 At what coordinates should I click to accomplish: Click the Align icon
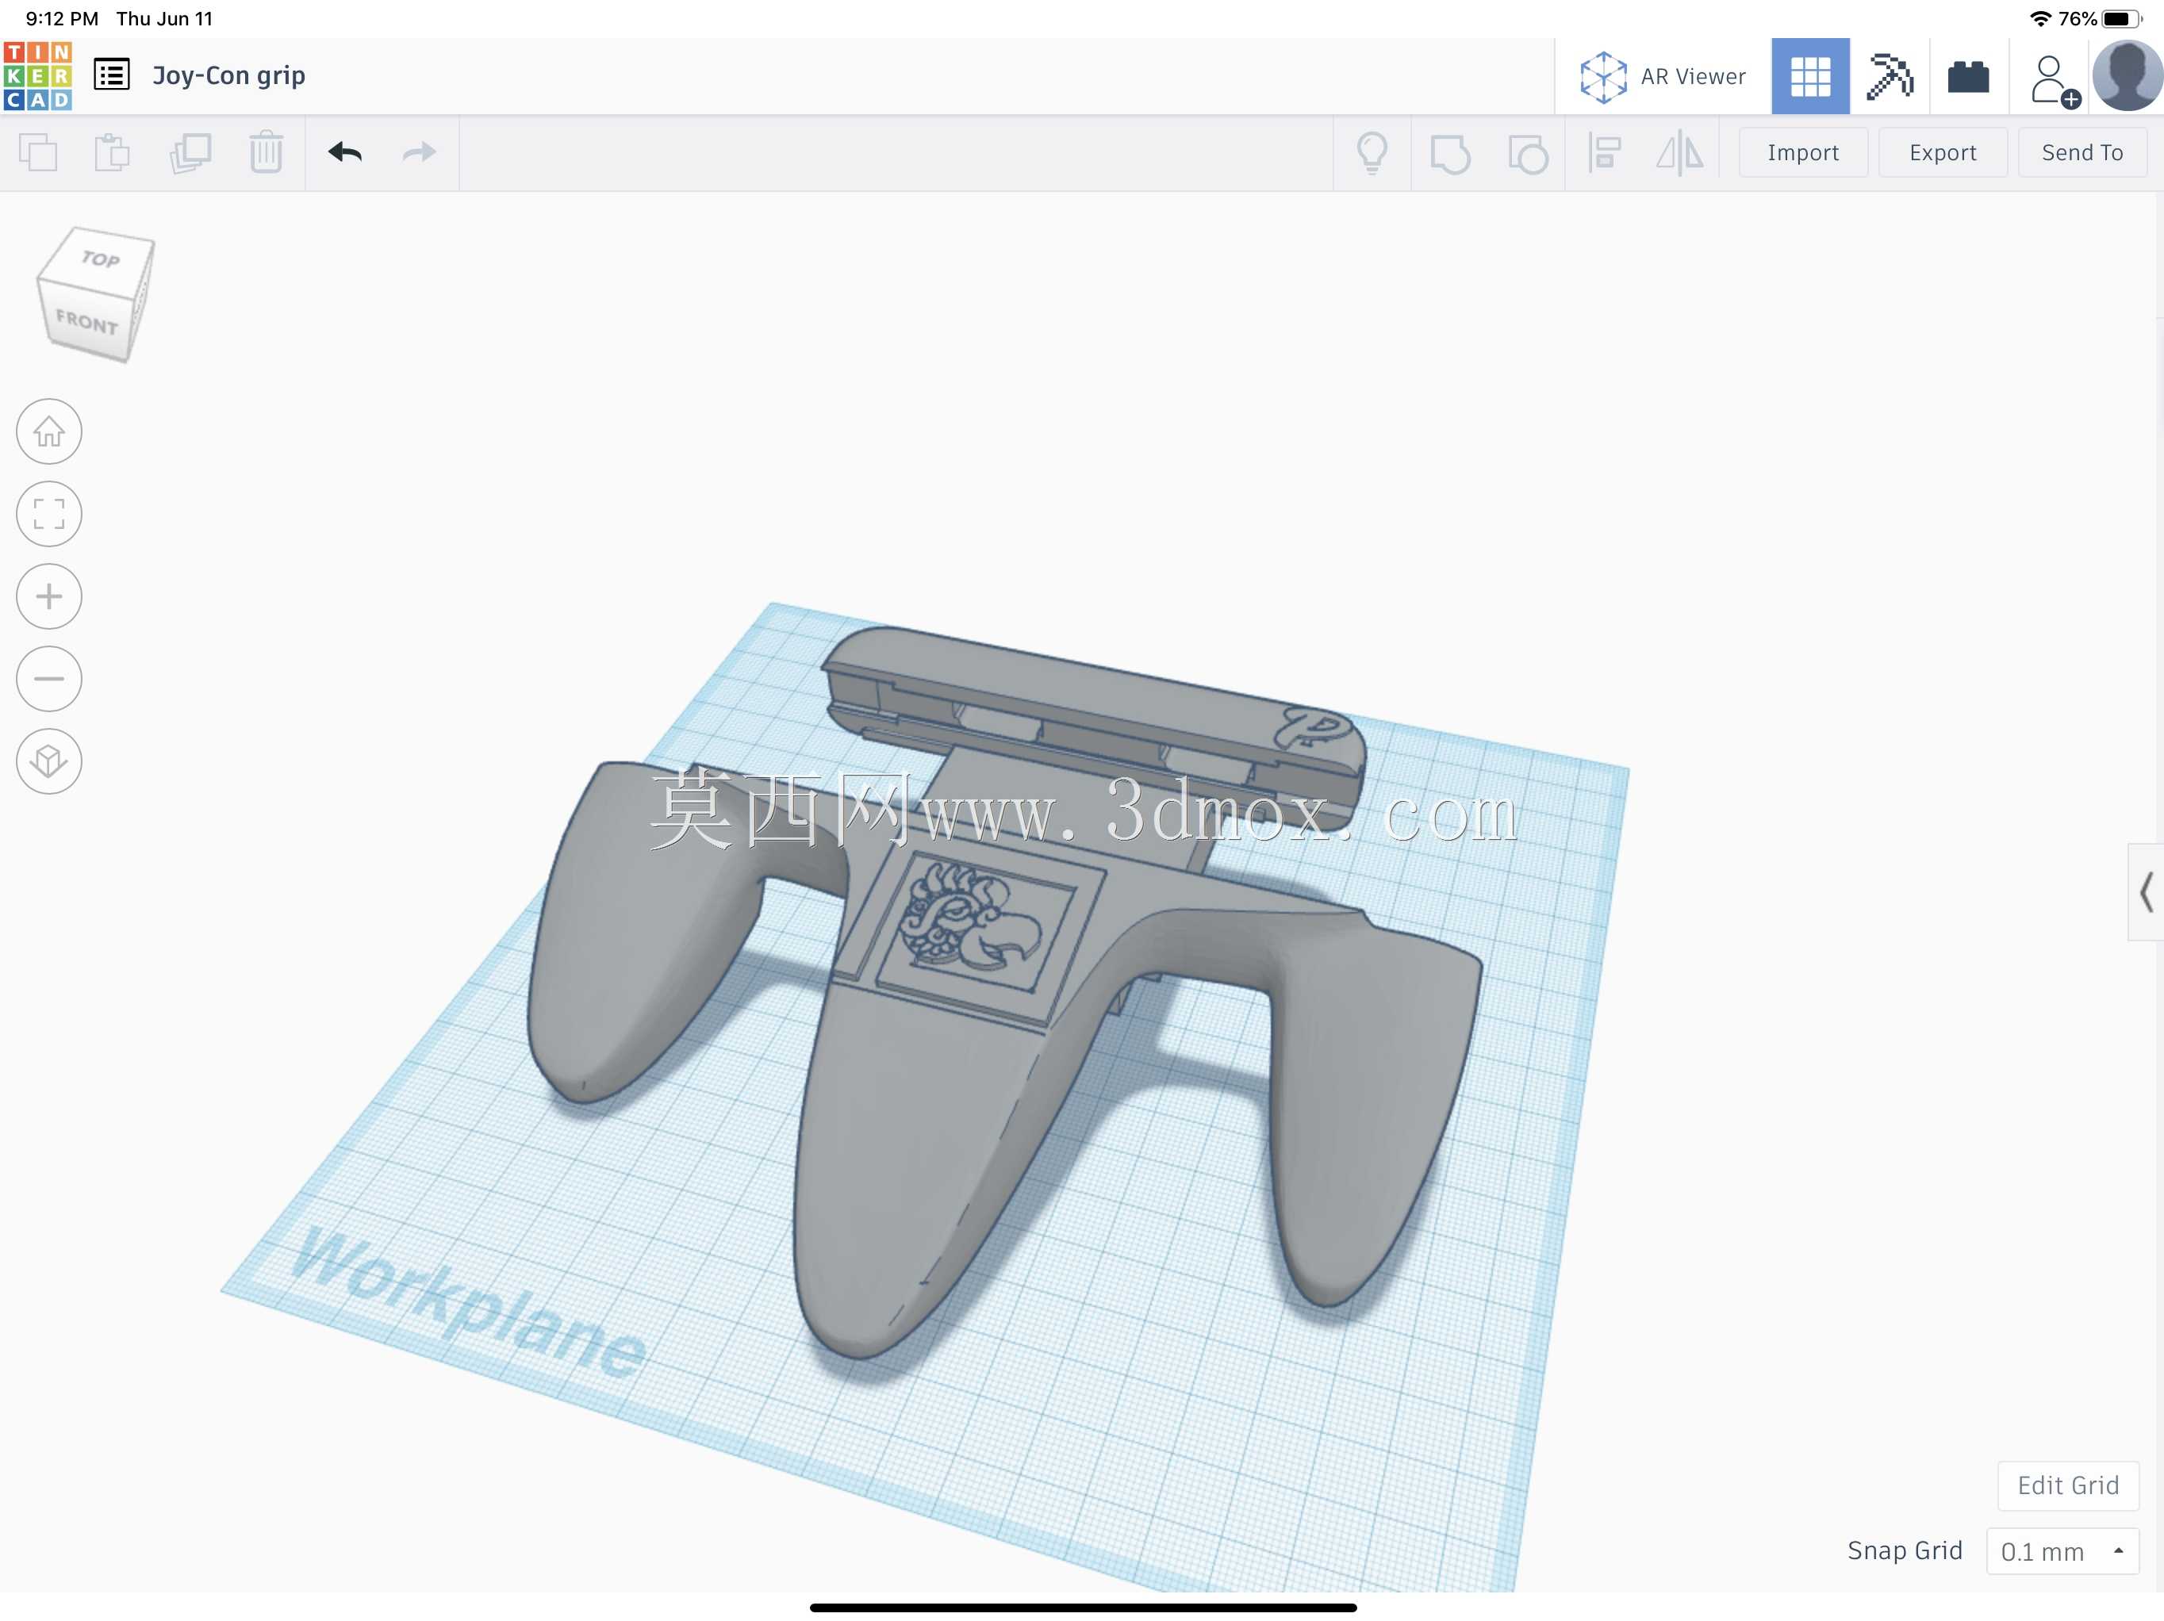[1603, 152]
